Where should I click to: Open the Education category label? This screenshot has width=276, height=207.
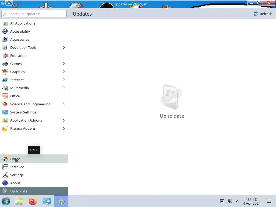click(18, 56)
